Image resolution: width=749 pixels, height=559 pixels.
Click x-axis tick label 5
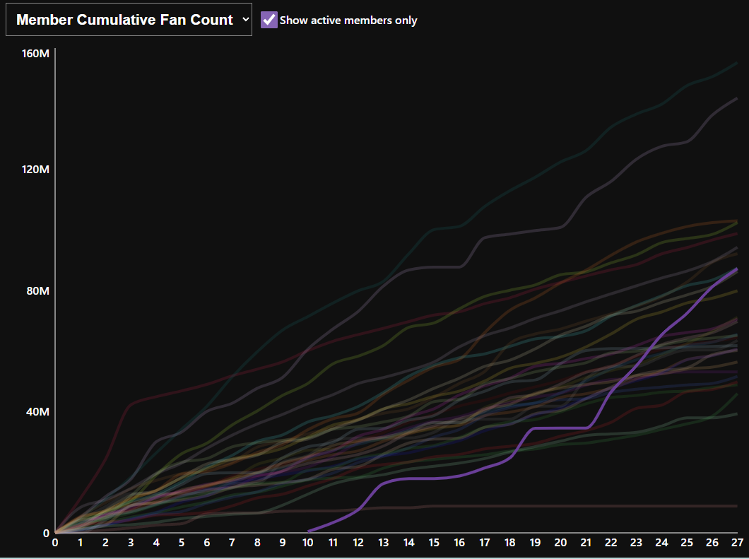coord(182,543)
